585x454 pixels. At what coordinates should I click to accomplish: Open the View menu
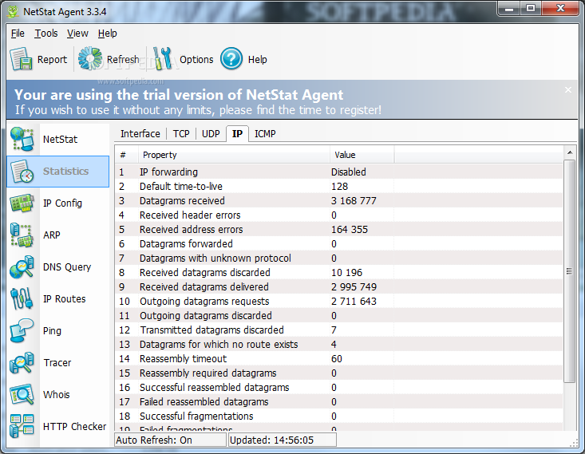(77, 34)
